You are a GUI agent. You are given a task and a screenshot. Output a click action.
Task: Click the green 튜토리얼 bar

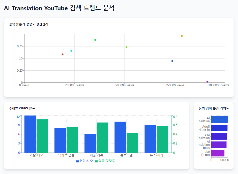(x=132, y=143)
